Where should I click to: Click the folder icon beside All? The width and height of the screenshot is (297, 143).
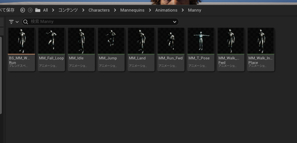click(x=38, y=10)
